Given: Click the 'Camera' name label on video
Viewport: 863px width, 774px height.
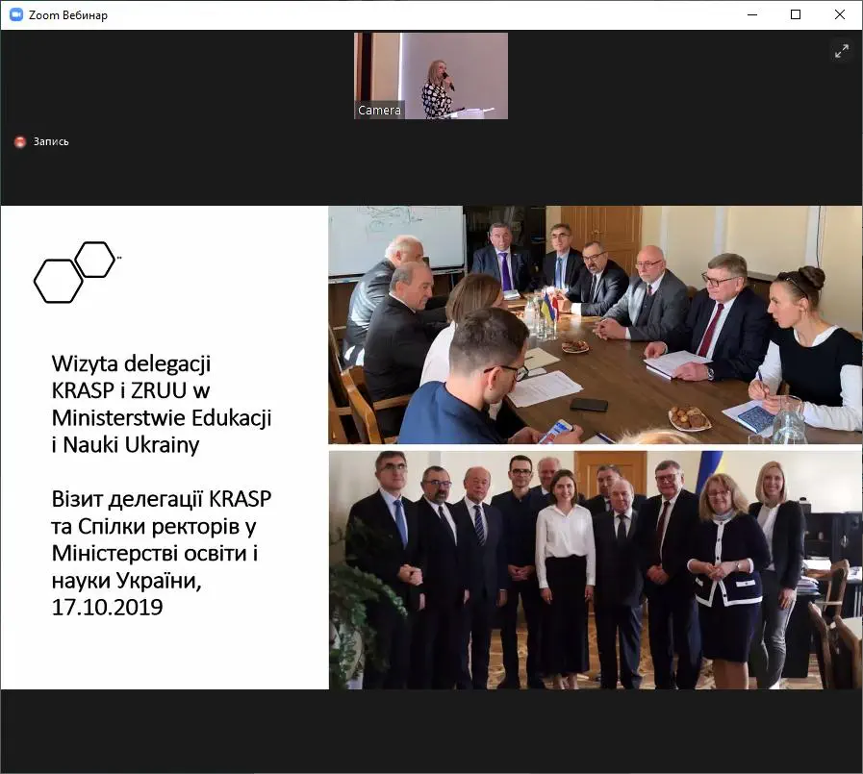Looking at the screenshot, I should click(379, 110).
